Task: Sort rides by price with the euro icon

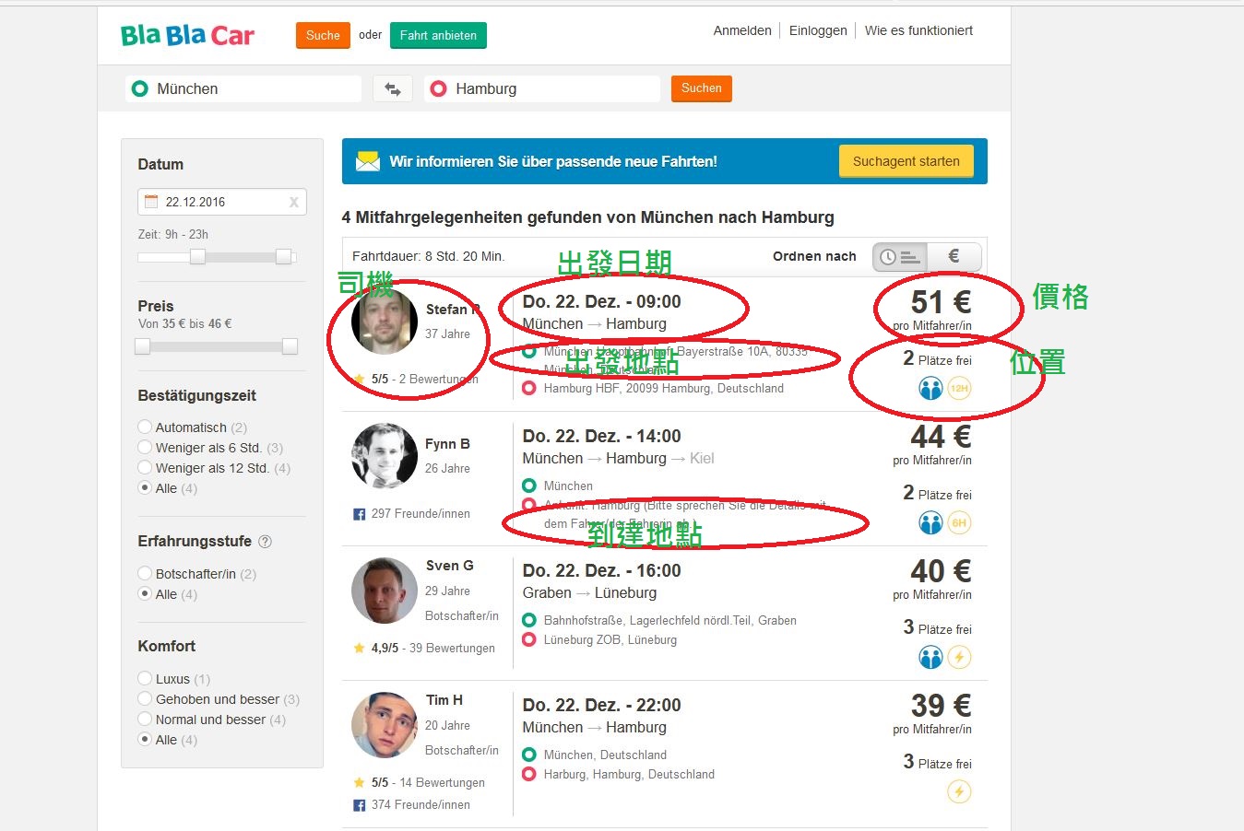Action: tap(954, 256)
